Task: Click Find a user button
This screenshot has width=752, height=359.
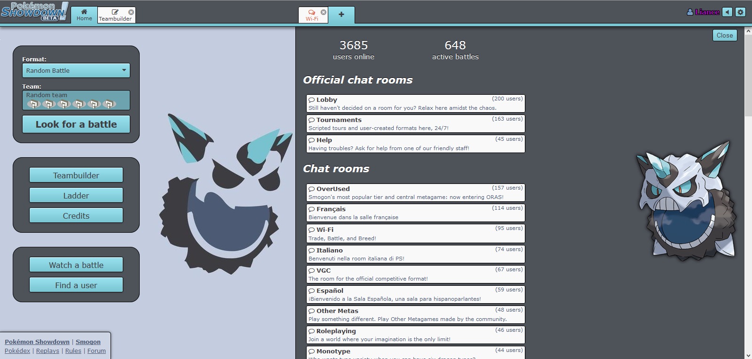Action: (x=76, y=285)
